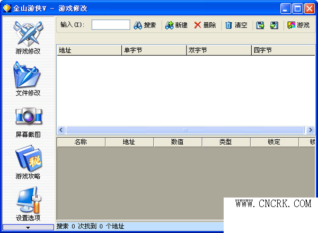The height and width of the screenshot is (233, 318).
Task: Click the 锁定 column header
Action: coord(275,142)
